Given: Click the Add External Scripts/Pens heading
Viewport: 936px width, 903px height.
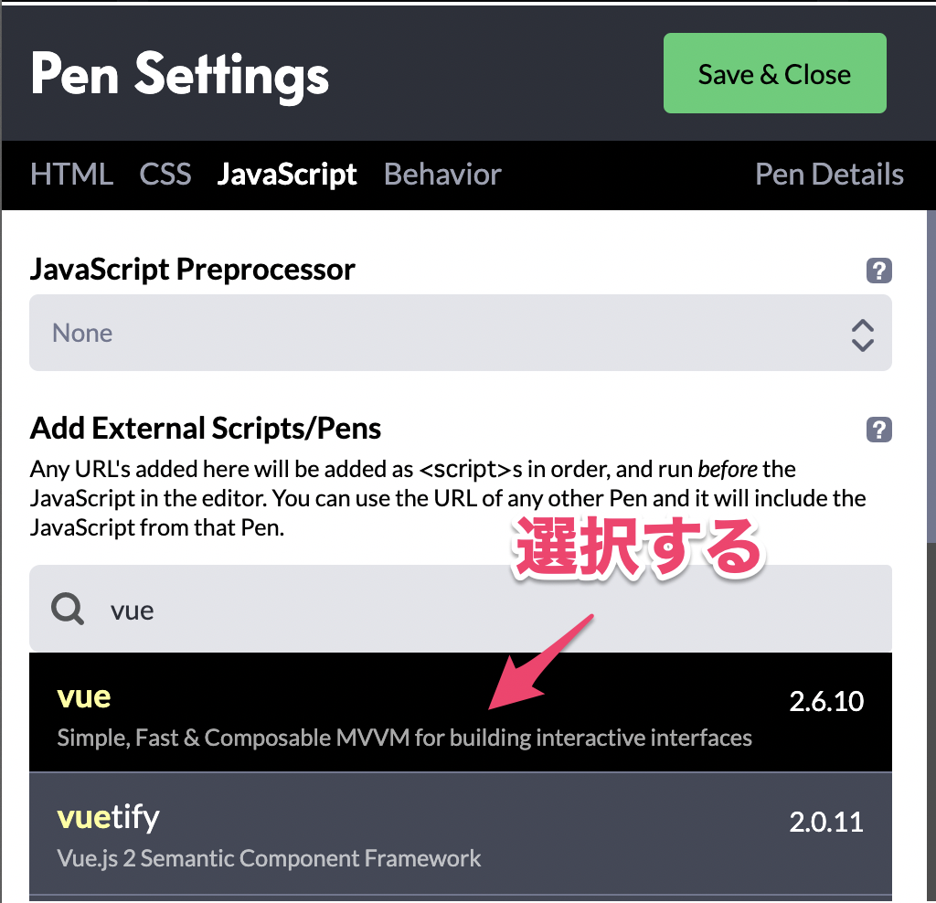Looking at the screenshot, I should click(x=206, y=429).
